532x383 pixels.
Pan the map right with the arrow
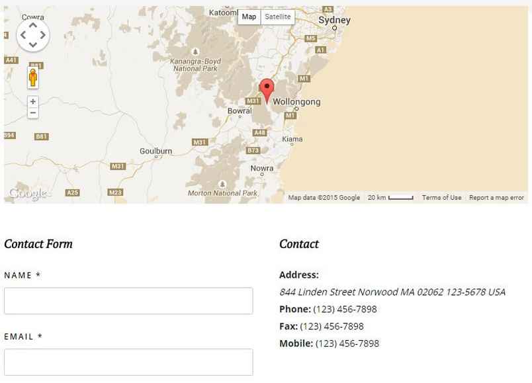tap(43, 34)
